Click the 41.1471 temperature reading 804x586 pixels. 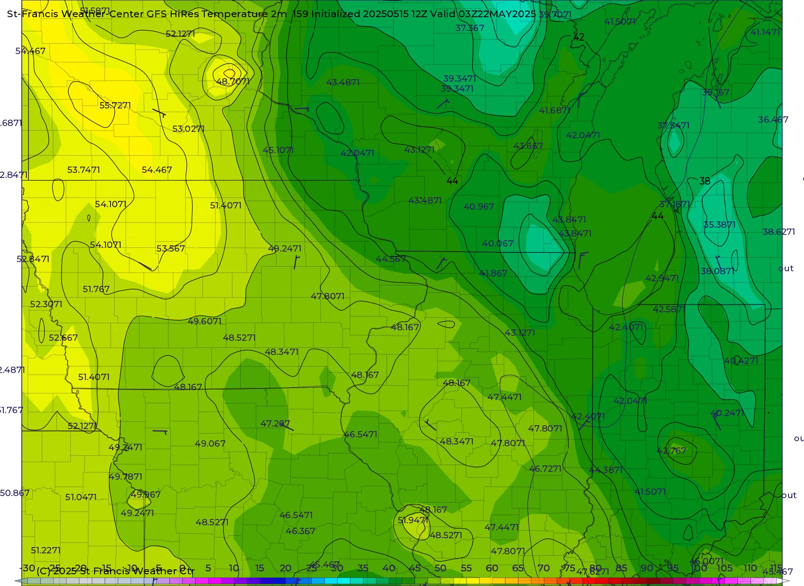tap(765, 32)
